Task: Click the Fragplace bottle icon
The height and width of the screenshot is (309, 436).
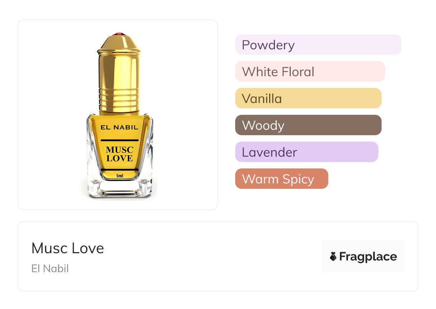Action: click(333, 256)
